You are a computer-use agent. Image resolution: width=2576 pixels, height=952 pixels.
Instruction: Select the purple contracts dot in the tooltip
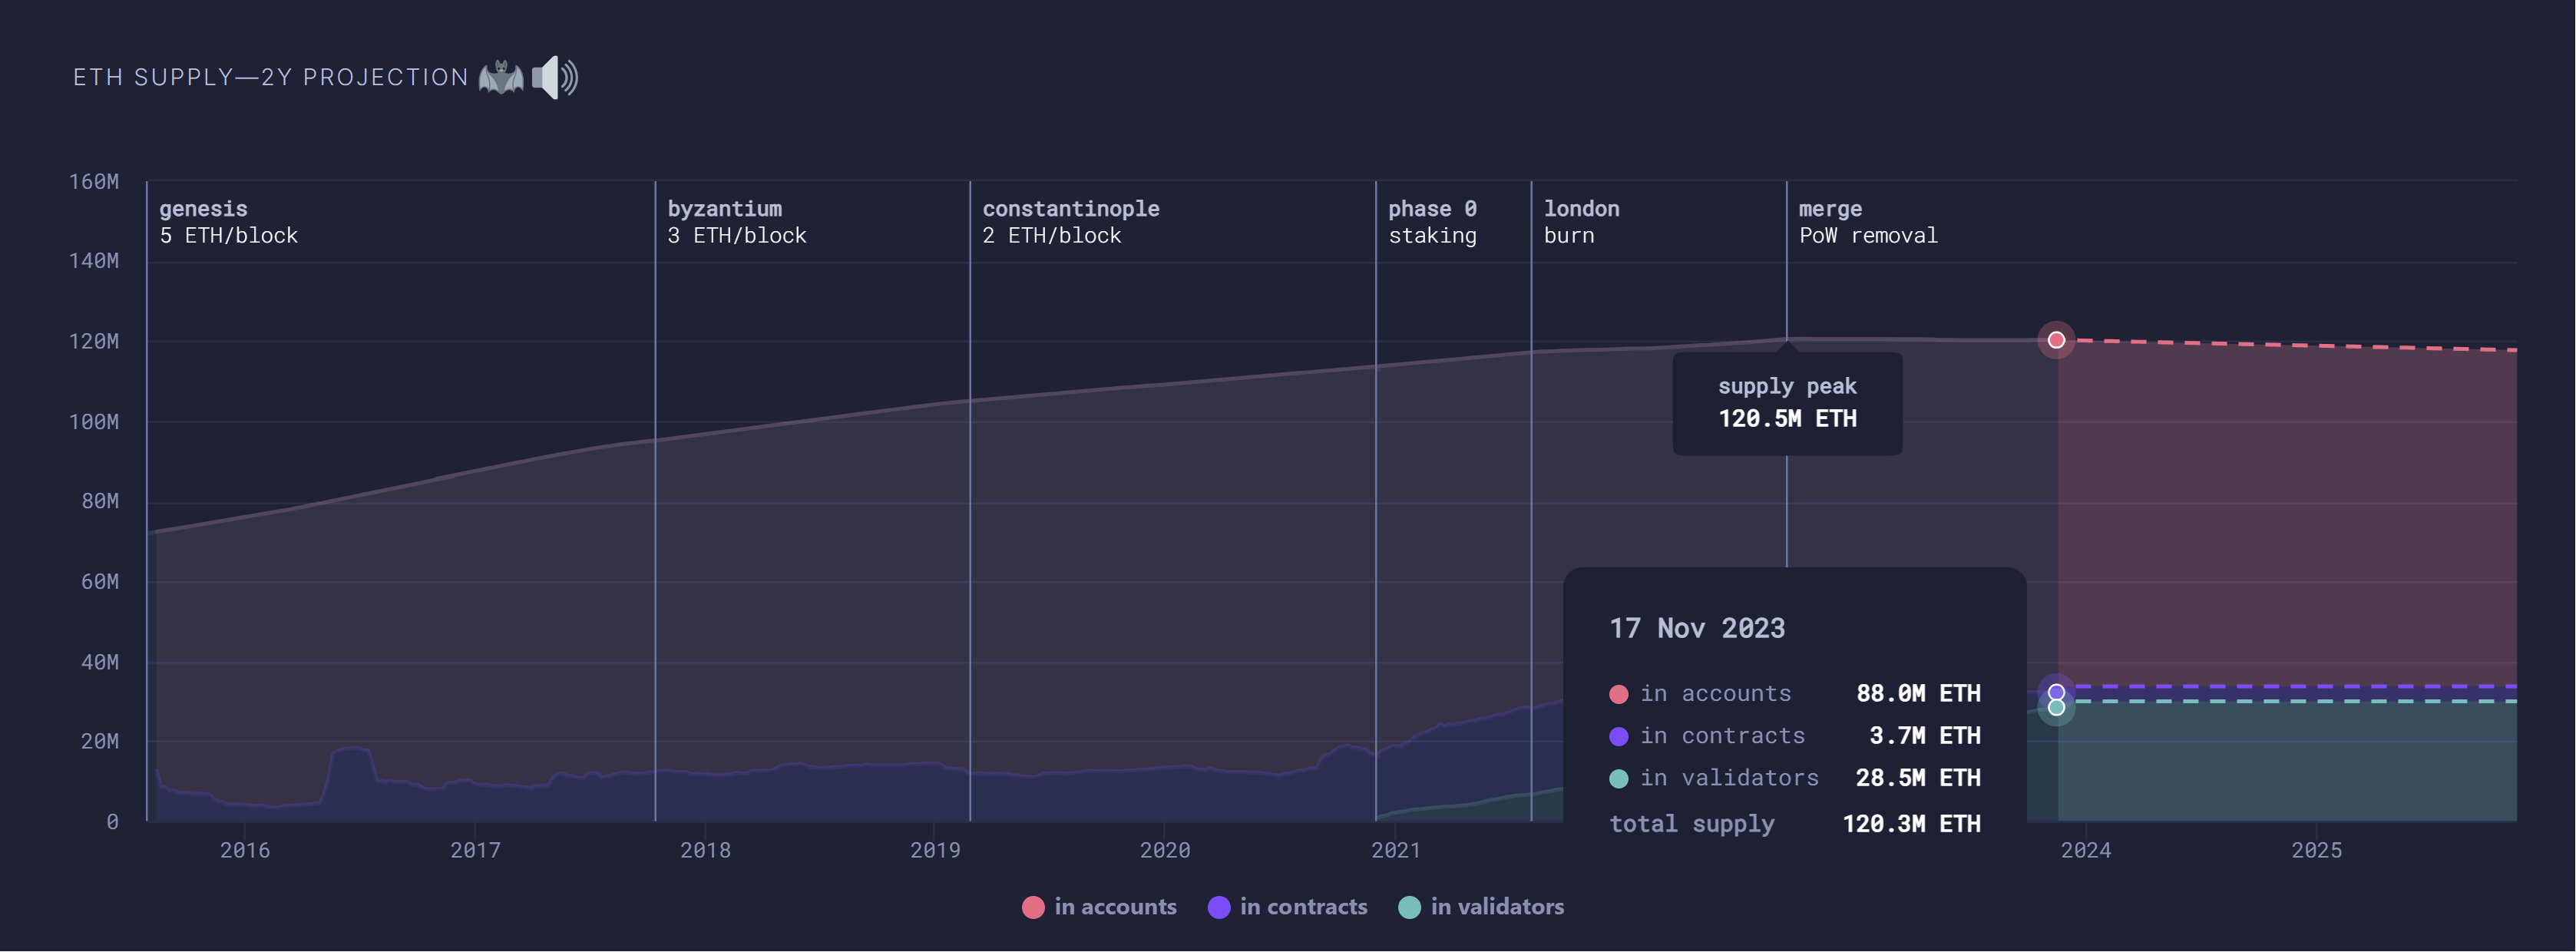coord(1618,735)
